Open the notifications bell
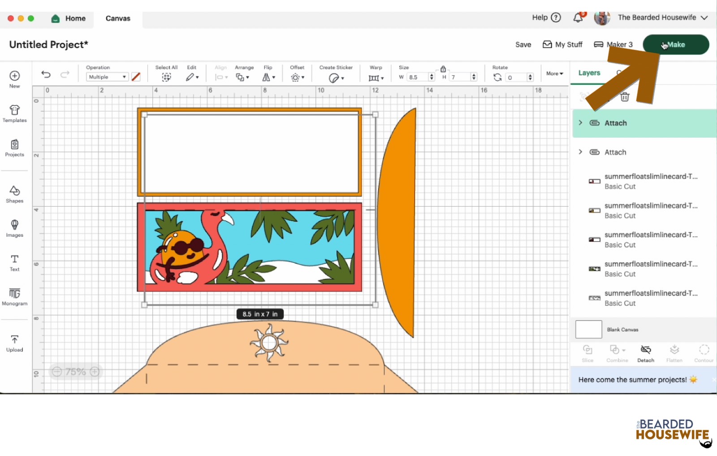Screen dimensions: 717x456 pyautogui.click(x=578, y=17)
